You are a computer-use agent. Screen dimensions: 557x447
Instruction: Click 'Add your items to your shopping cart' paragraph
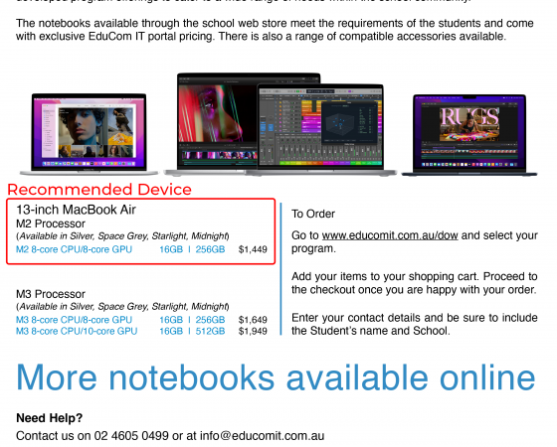point(414,283)
